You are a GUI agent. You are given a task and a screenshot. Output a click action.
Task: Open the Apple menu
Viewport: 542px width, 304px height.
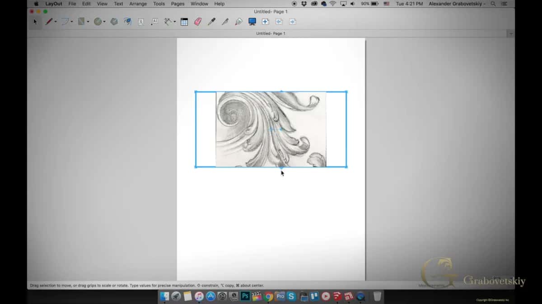click(36, 4)
